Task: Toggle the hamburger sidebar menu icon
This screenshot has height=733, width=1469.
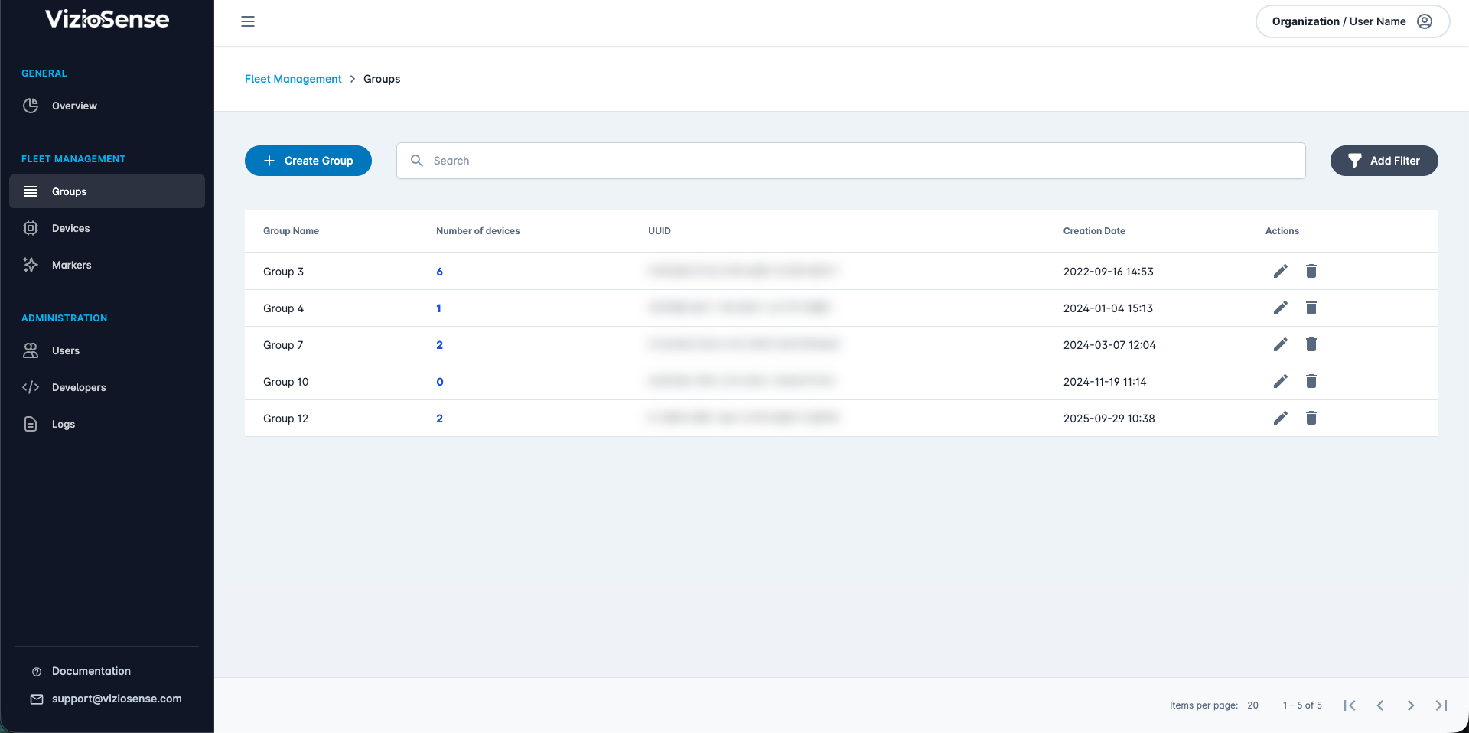Action: click(248, 21)
